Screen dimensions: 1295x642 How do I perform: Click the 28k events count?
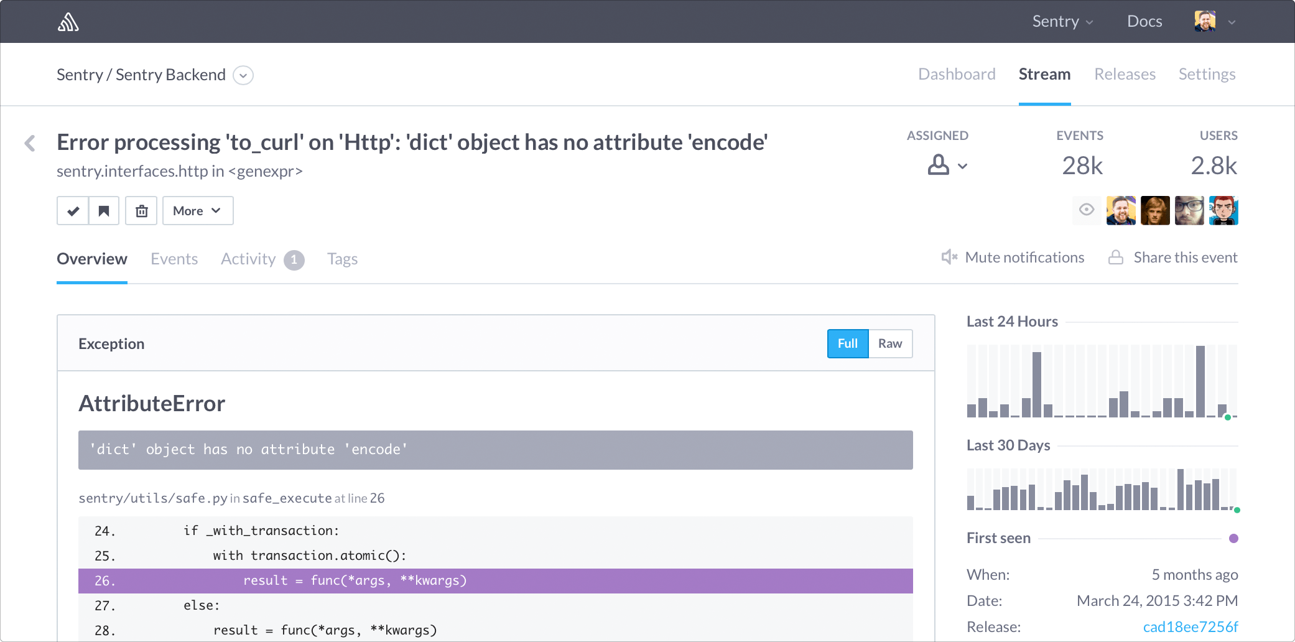point(1082,165)
